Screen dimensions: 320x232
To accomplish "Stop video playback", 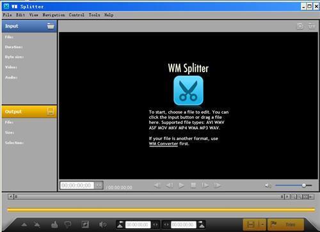I will [193, 185].
